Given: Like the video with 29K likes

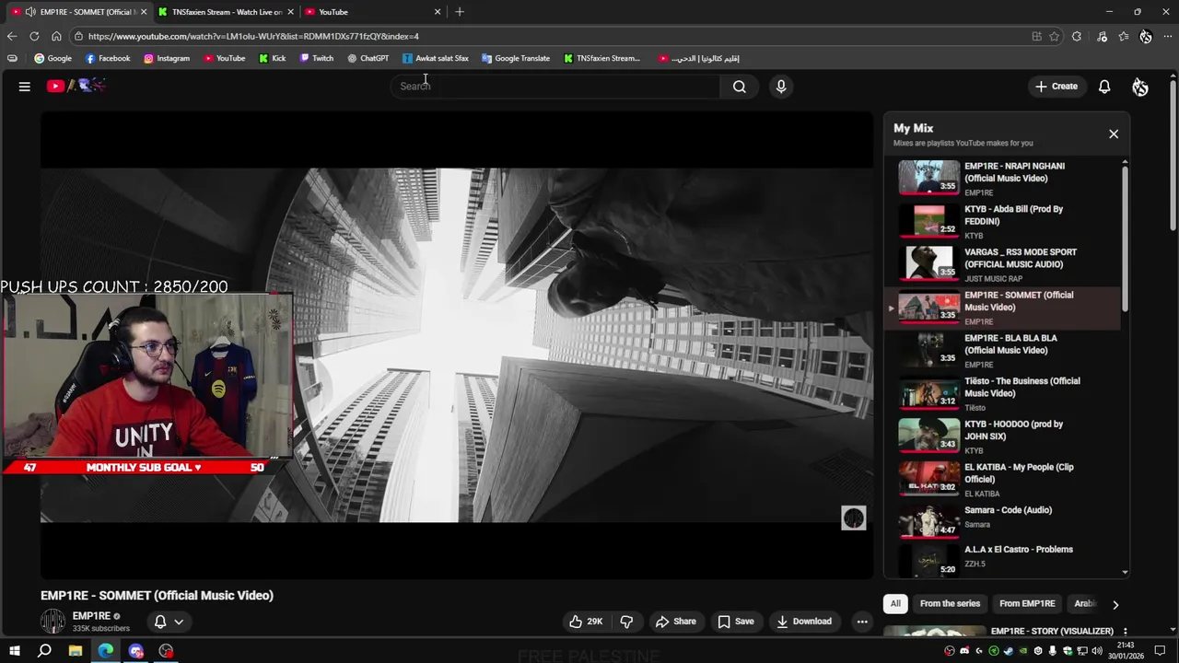Looking at the screenshot, I should pos(586,622).
